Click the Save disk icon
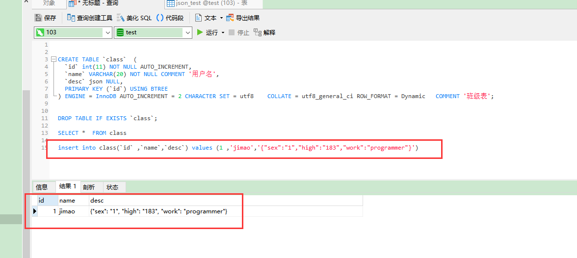The image size is (577, 258). pos(38,18)
